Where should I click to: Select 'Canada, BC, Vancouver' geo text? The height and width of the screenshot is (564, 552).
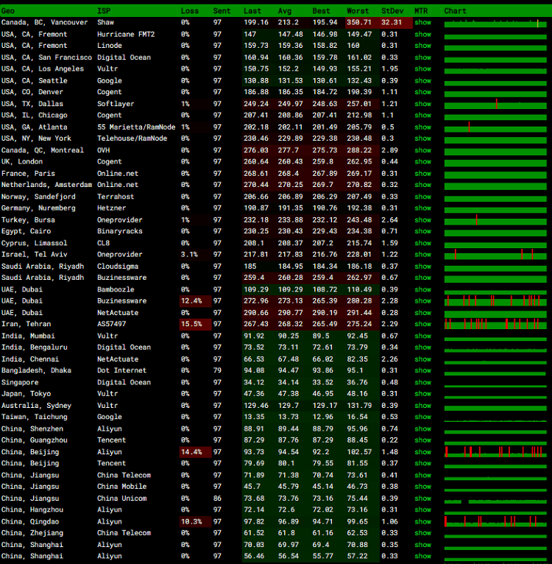pyautogui.click(x=45, y=22)
